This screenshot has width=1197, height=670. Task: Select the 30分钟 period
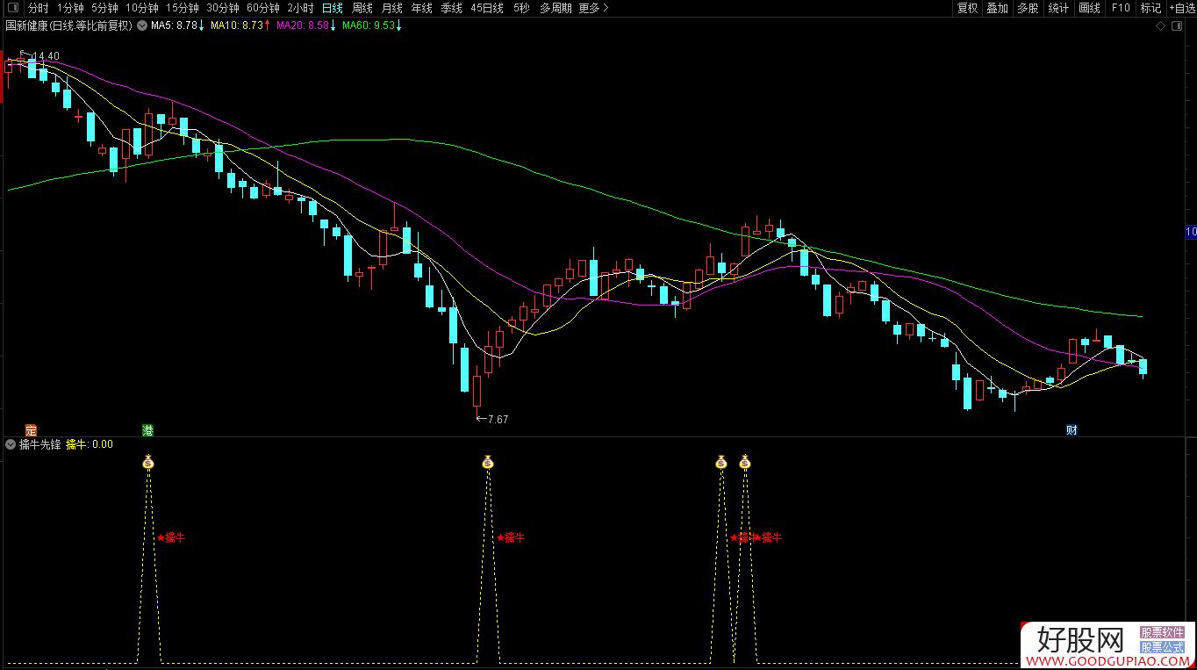pyautogui.click(x=222, y=8)
